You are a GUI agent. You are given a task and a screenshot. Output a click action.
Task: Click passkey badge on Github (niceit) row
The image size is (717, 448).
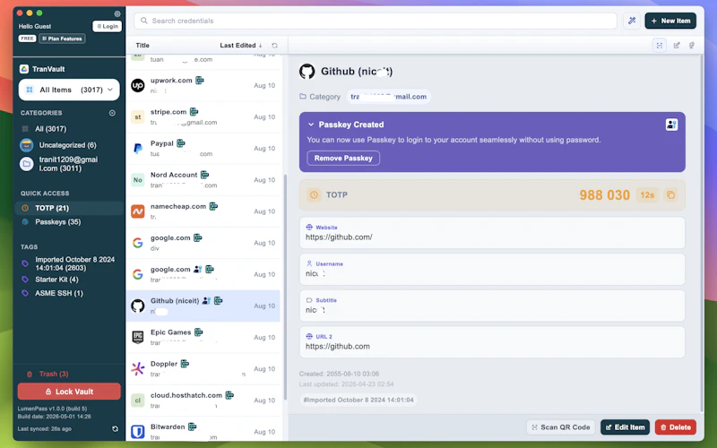tap(206, 300)
